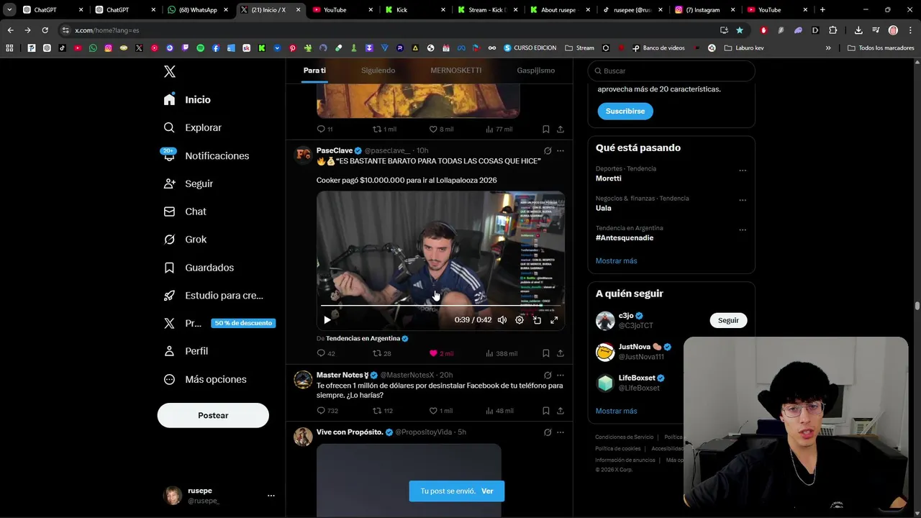The width and height of the screenshot is (921, 518).
Task: Switch to Siguiendo tab
Action: 378,71
